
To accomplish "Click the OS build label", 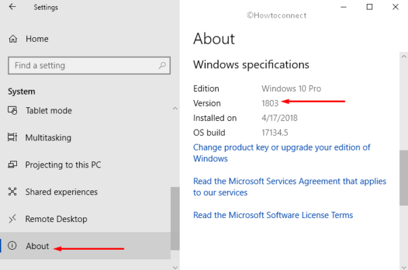I will (x=209, y=133).
